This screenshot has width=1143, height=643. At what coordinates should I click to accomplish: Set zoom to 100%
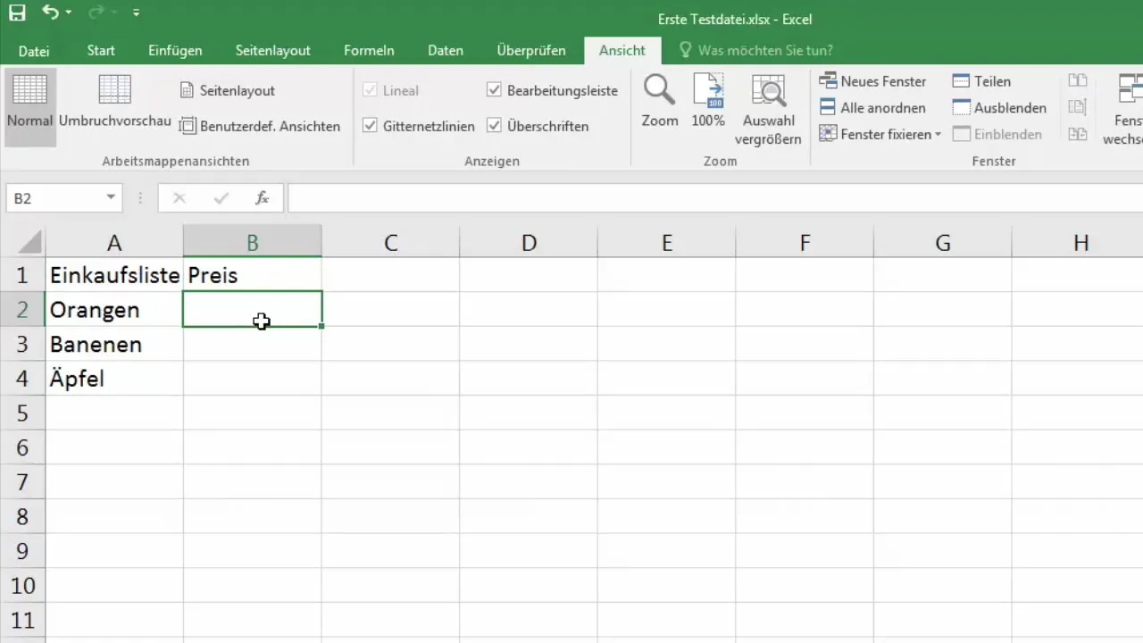click(x=708, y=100)
